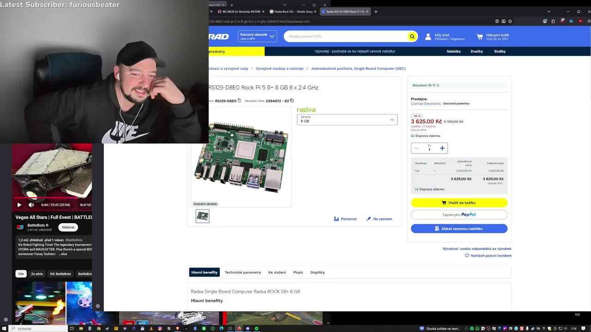Open the Obchodní podmínky link
Viewport: 591px width, 332px height.
tap(456, 104)
